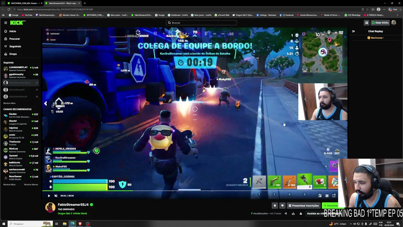Open Brave browser from taskbar

pyautogui.click(x=80, y=224)
